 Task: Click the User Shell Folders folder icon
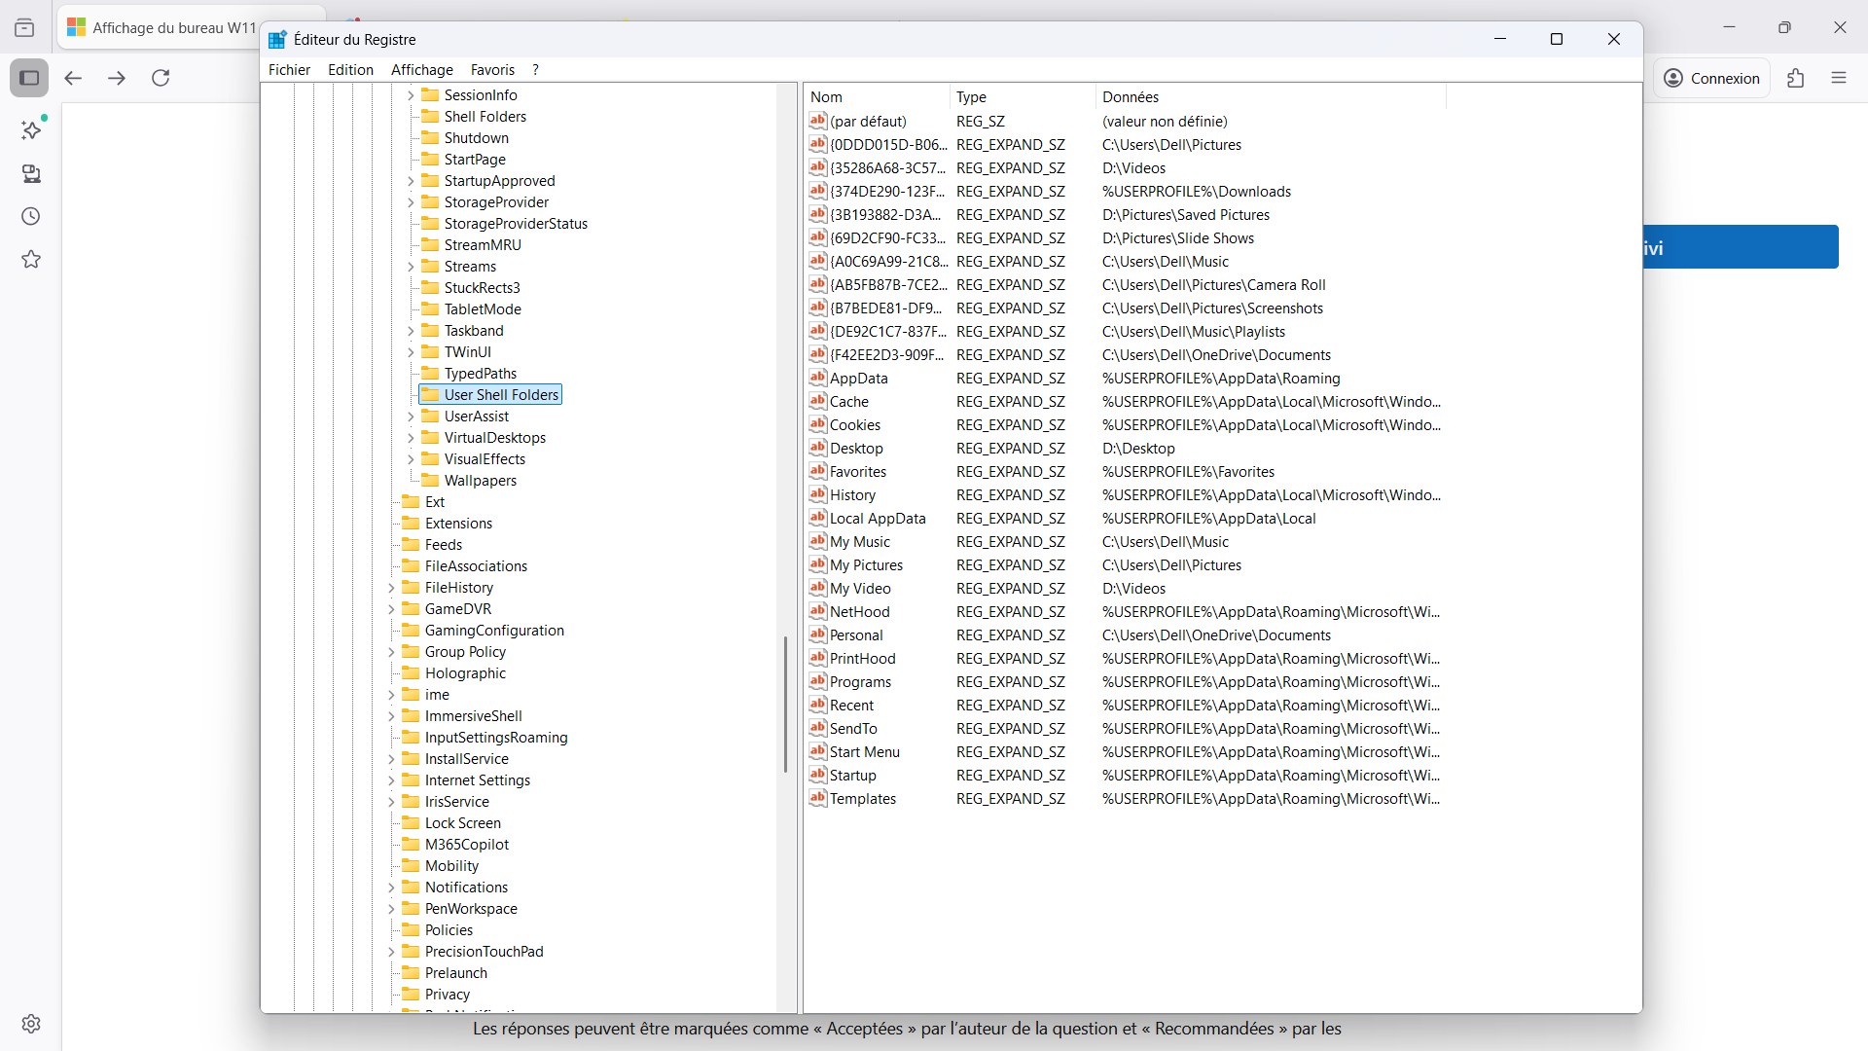pyautogui.click(x=430, y=394)
